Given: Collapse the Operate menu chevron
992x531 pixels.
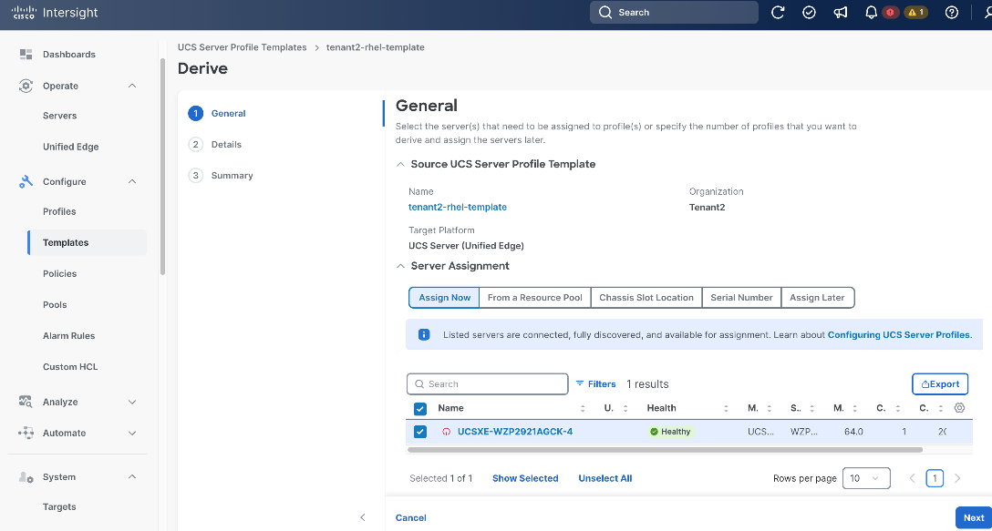Looking at the screenshot, I should [132, 86].
